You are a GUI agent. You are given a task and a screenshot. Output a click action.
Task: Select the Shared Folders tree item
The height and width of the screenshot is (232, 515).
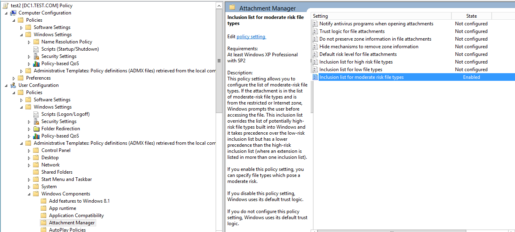tap(57, 172)
